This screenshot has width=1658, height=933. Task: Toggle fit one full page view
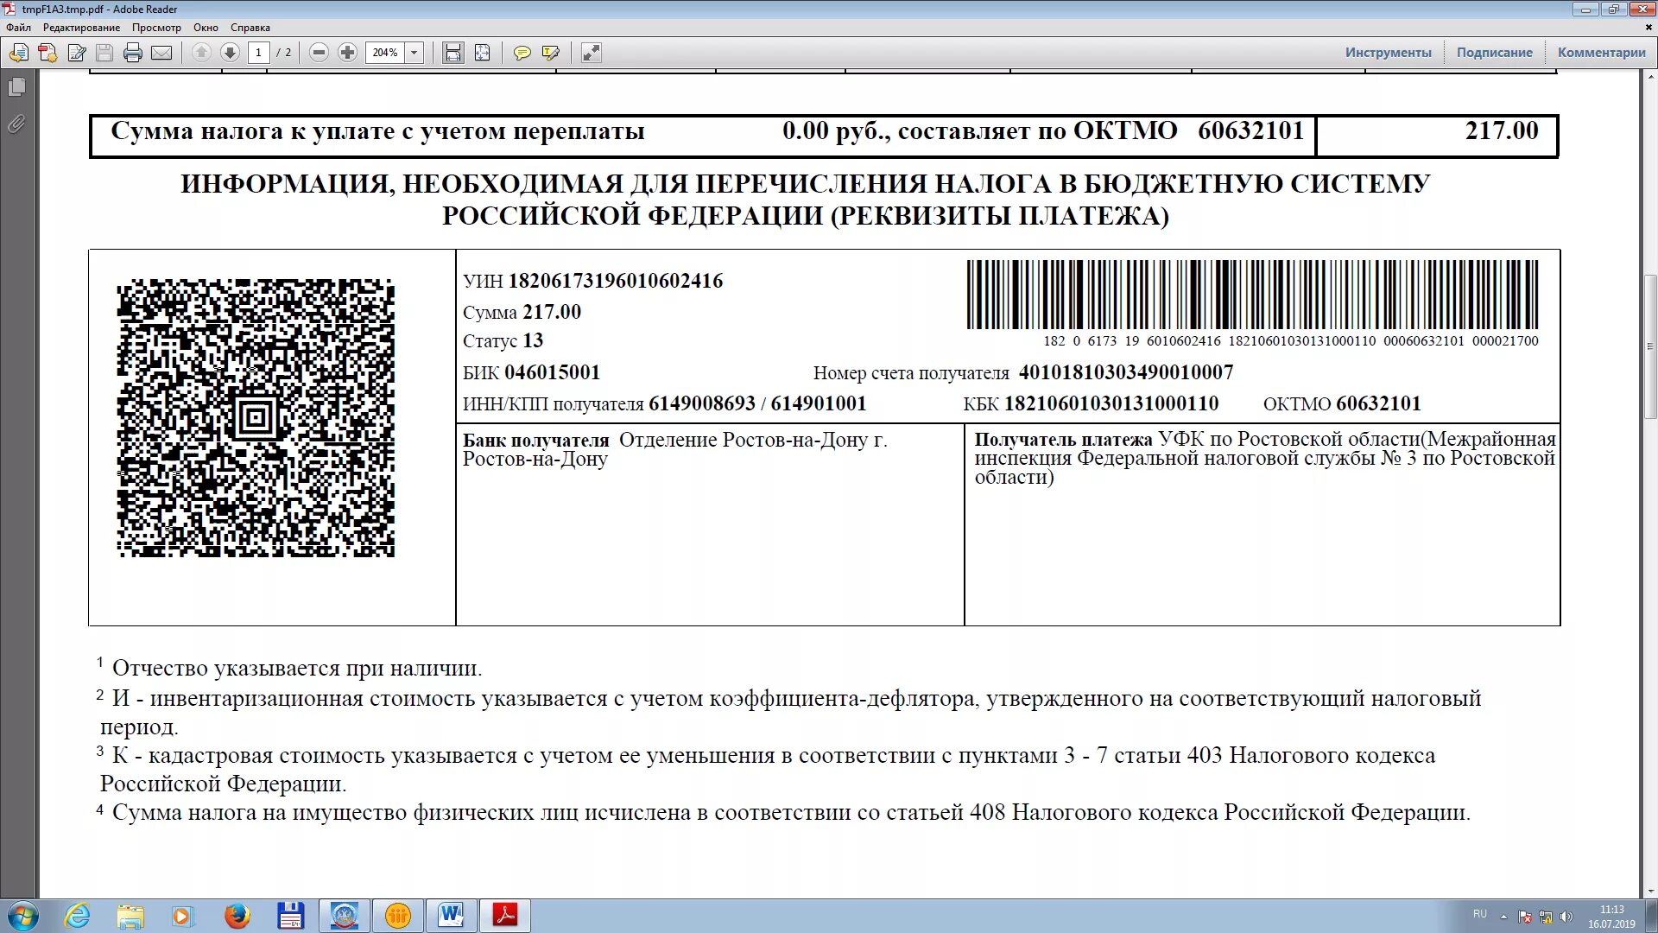click(x=482, y=53)
